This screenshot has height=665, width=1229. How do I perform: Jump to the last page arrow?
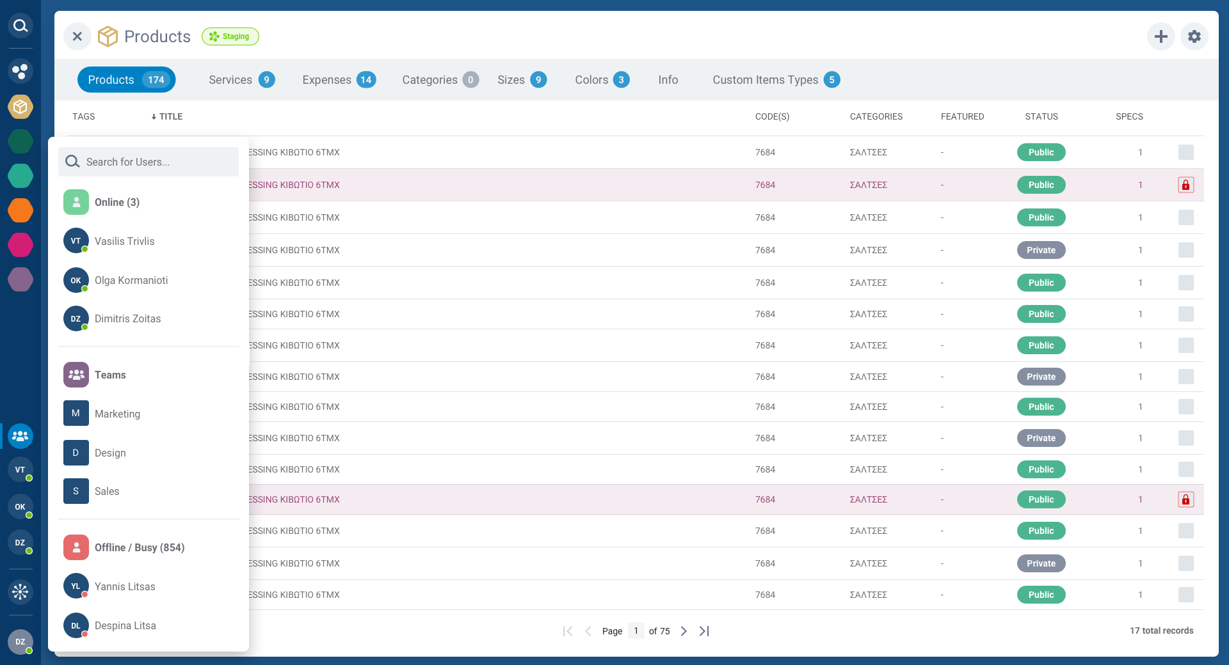pos(704,631)
